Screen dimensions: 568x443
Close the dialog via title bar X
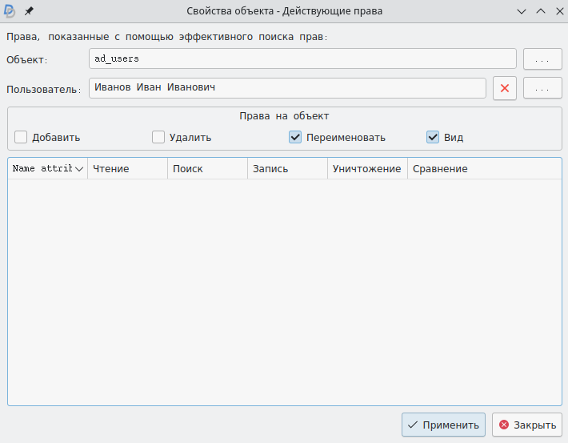[x=558, y=11]
